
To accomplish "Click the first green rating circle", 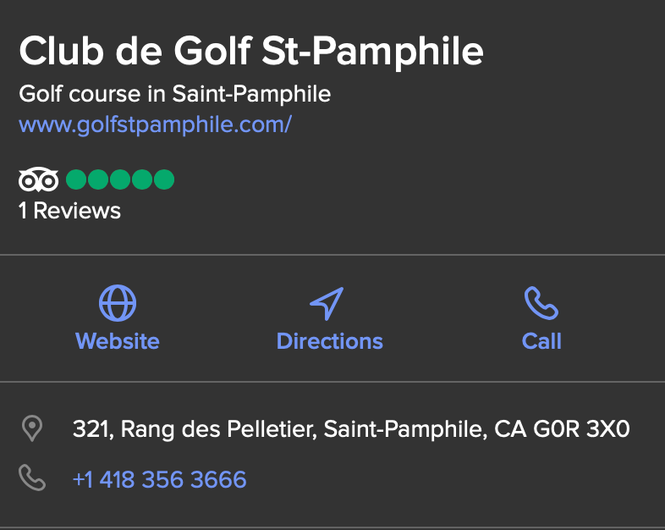I will tap(76, 179).
